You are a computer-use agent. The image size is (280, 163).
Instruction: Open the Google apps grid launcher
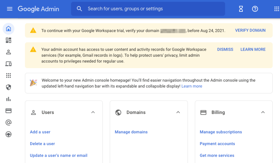[x=276, y=9]
